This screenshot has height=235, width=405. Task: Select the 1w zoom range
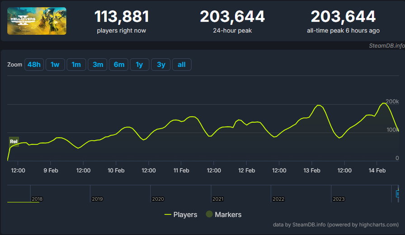point(55,65)
